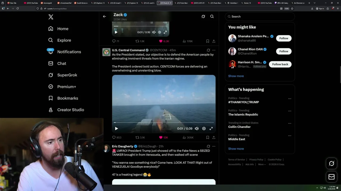Click the X logo home icon

click(51, 17)
